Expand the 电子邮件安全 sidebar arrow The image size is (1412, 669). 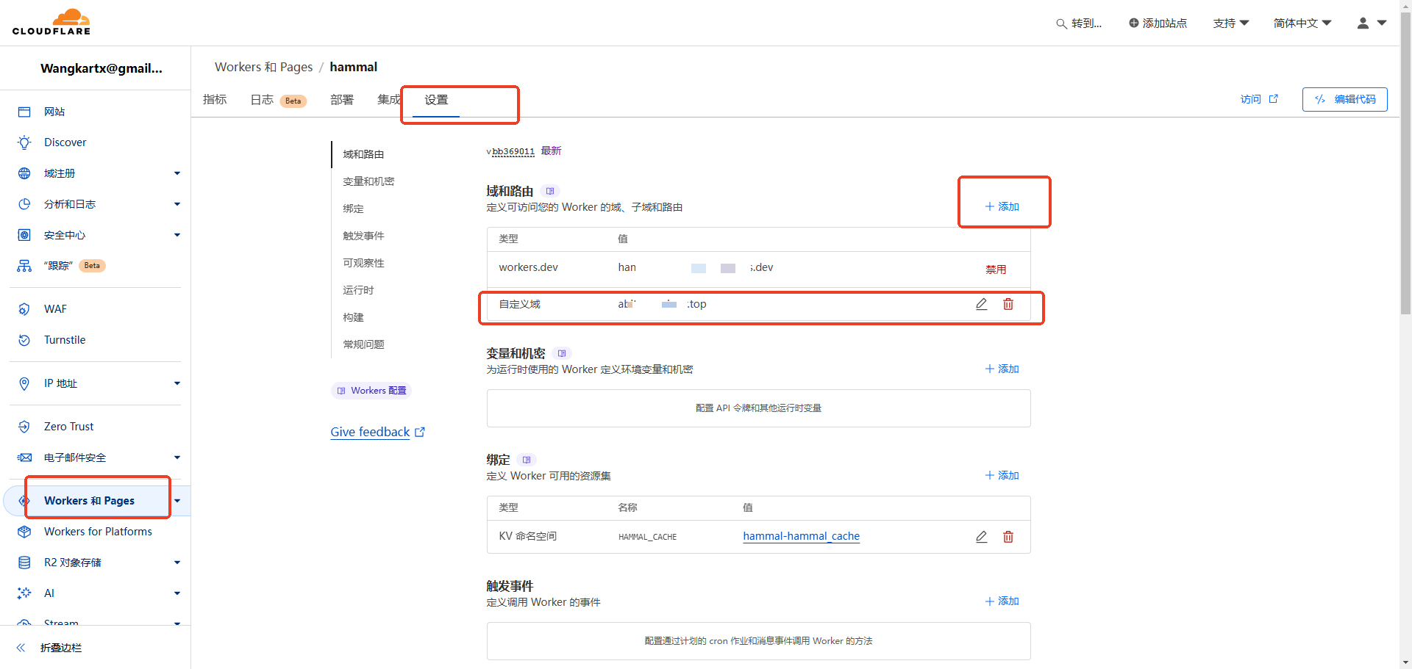(177, 458)
